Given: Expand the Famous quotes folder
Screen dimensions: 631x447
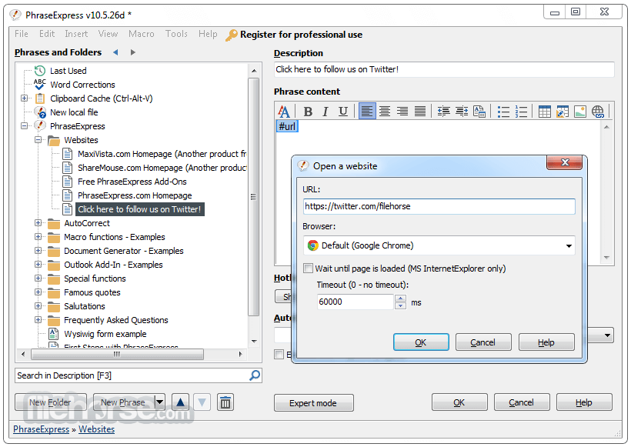Looking at the screenshot, I should (x=38, y=292).
